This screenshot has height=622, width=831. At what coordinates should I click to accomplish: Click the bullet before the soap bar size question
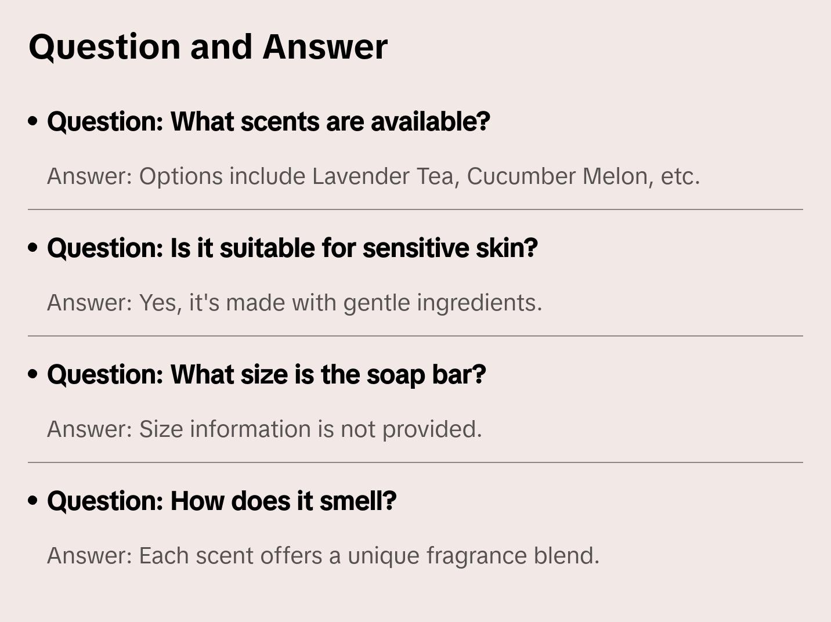[33, 374]
